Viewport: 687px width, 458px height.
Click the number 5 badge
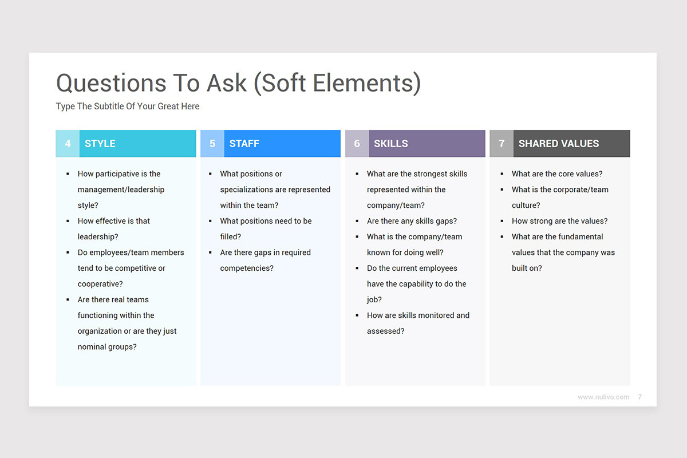tap(212, 144)
